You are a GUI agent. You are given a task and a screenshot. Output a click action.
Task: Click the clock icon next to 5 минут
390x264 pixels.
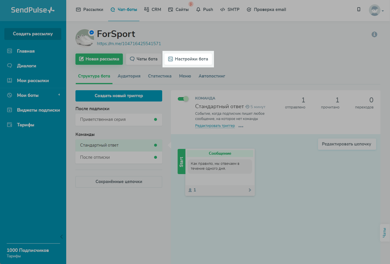click(247, 107)
